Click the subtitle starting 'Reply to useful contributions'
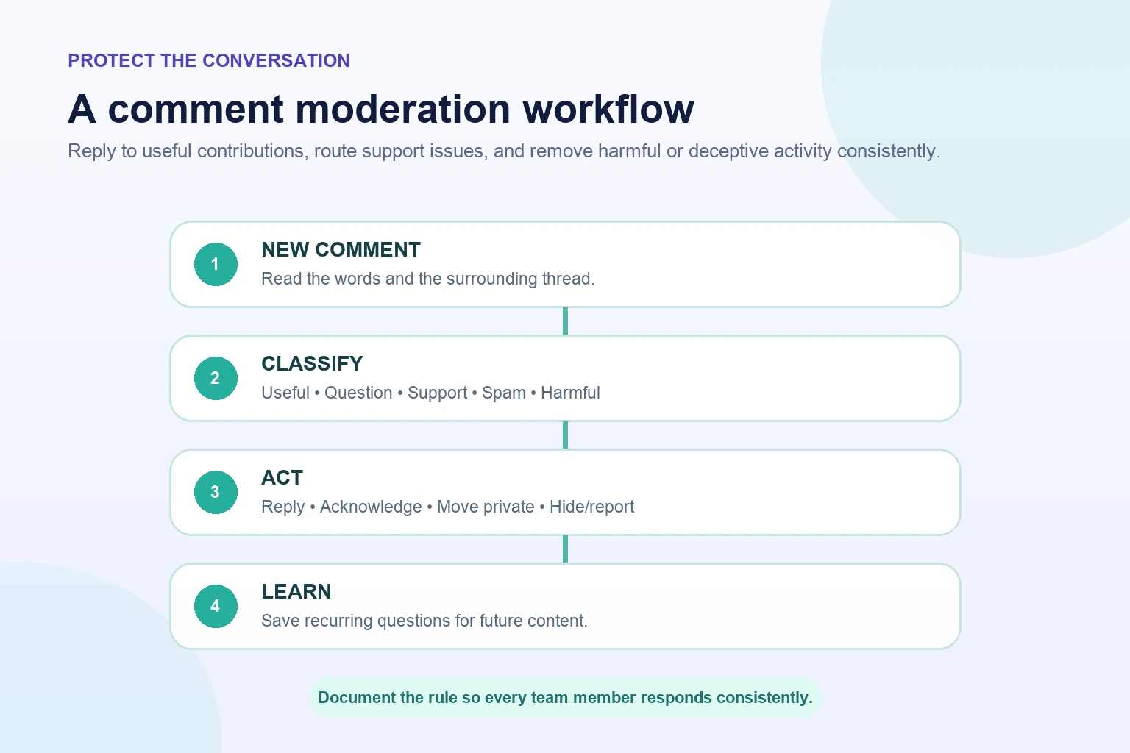This screenshot has height=753, width=1130. tap(504, 151)
